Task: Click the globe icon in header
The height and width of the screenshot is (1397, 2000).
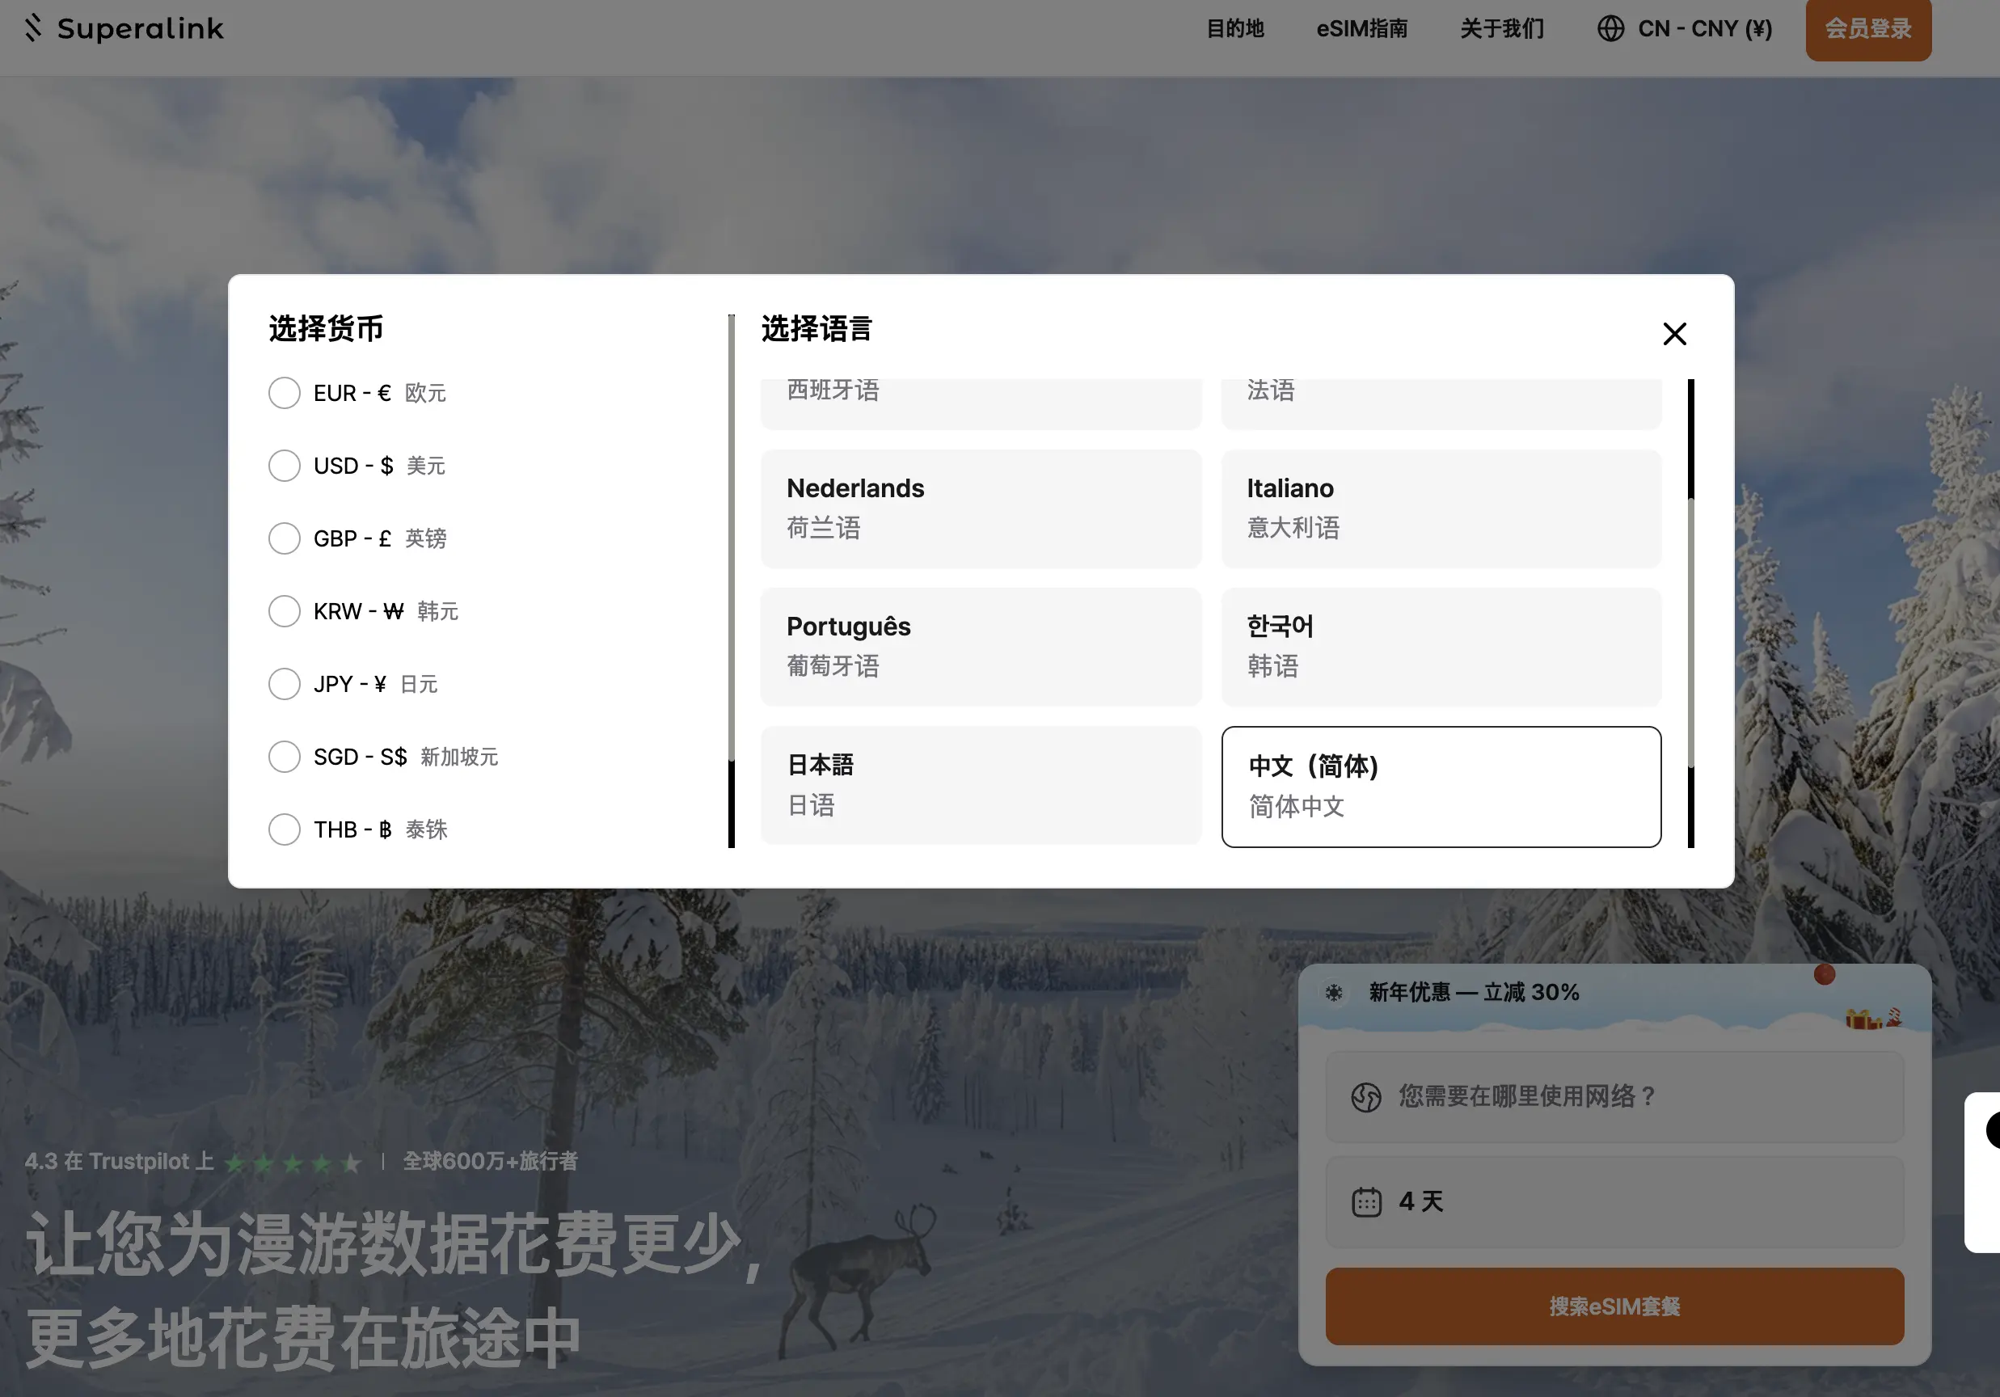Action: point(1610,29)
